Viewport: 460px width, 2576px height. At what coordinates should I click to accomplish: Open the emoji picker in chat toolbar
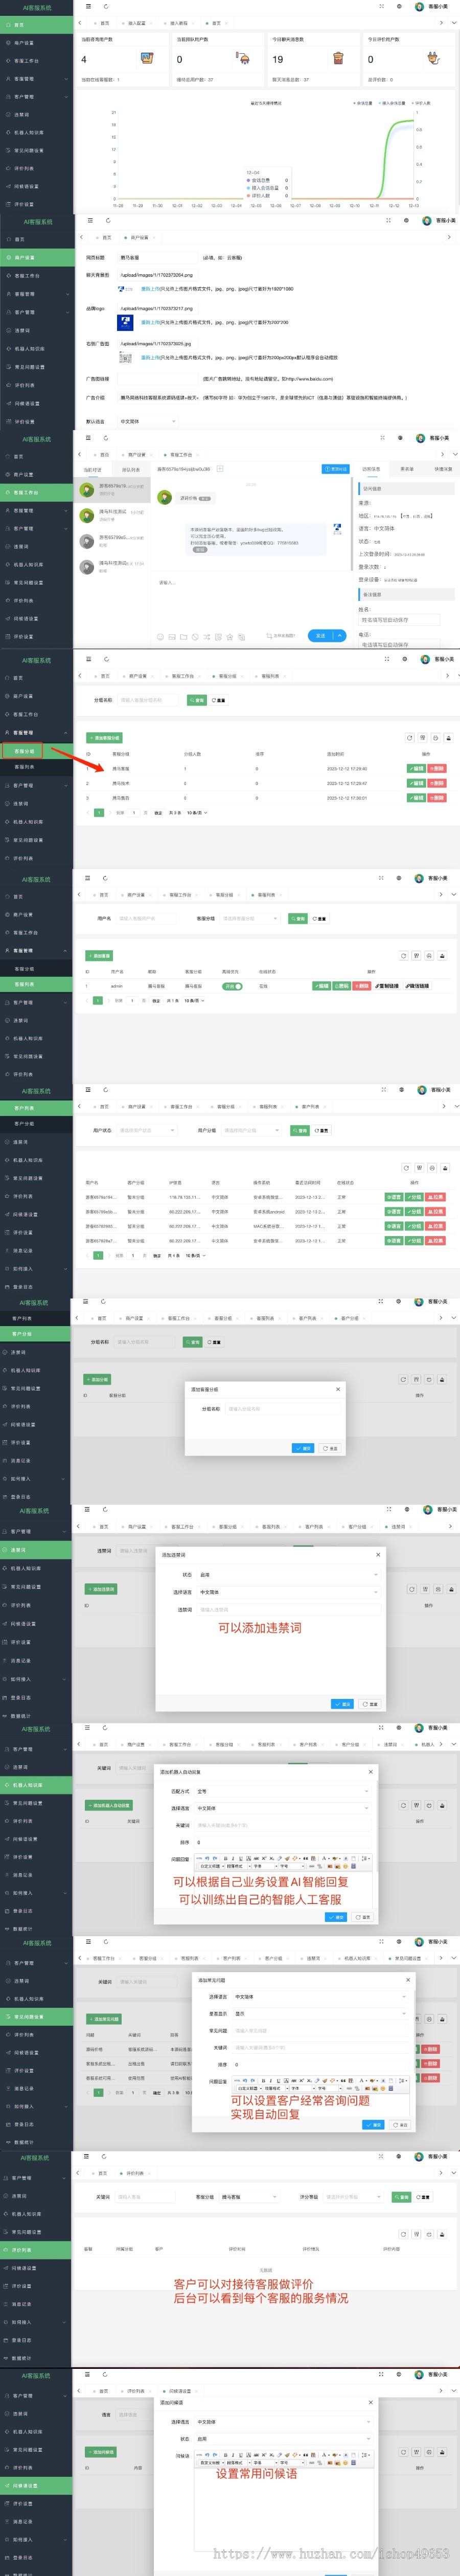pos(160,636)
